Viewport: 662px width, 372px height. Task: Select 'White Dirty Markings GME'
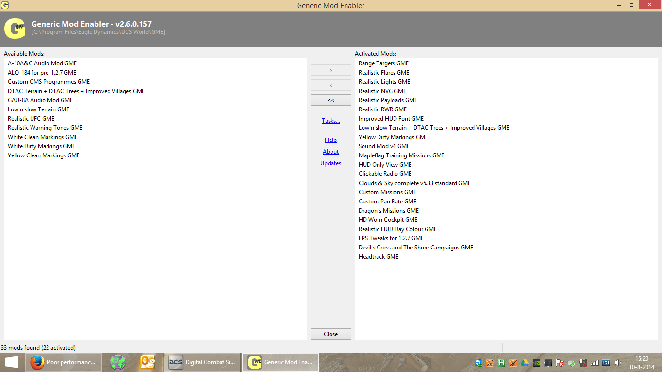coord(41,146)
